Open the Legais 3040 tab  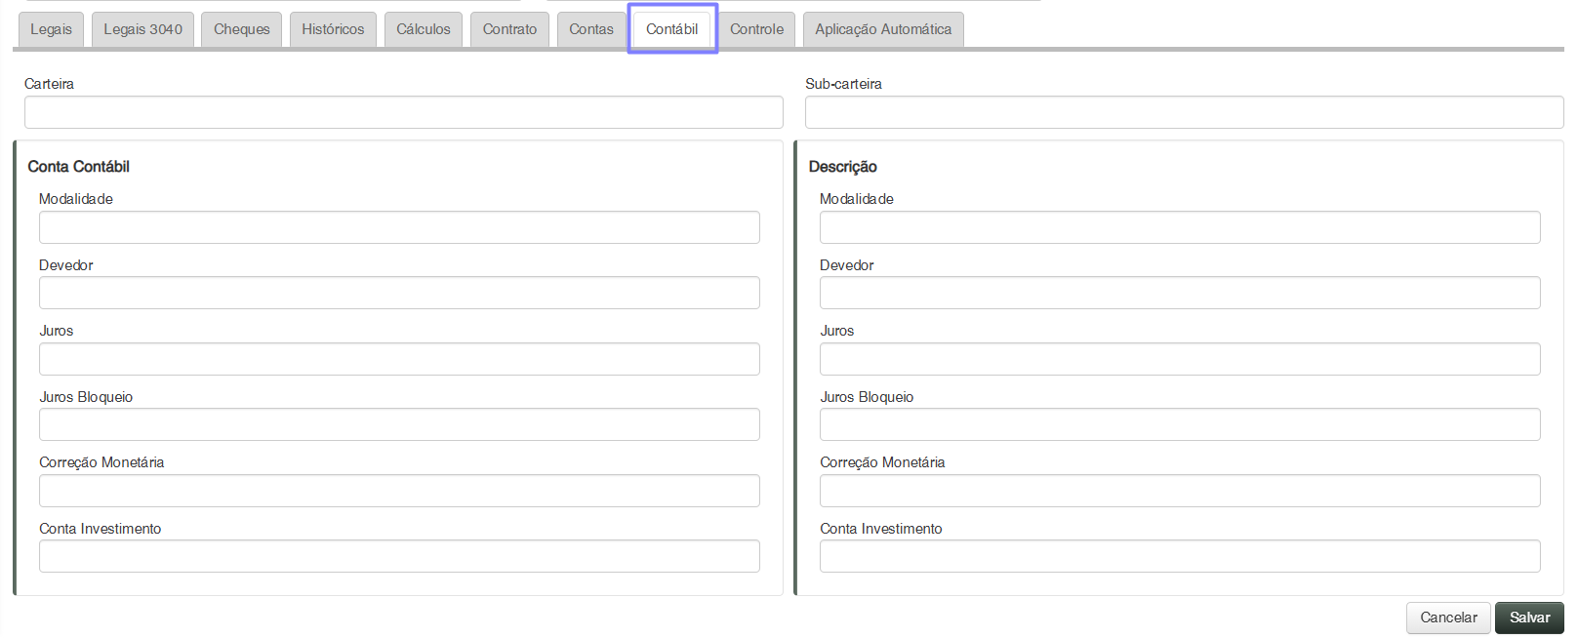pyautogui.click(x=142, y=29)
